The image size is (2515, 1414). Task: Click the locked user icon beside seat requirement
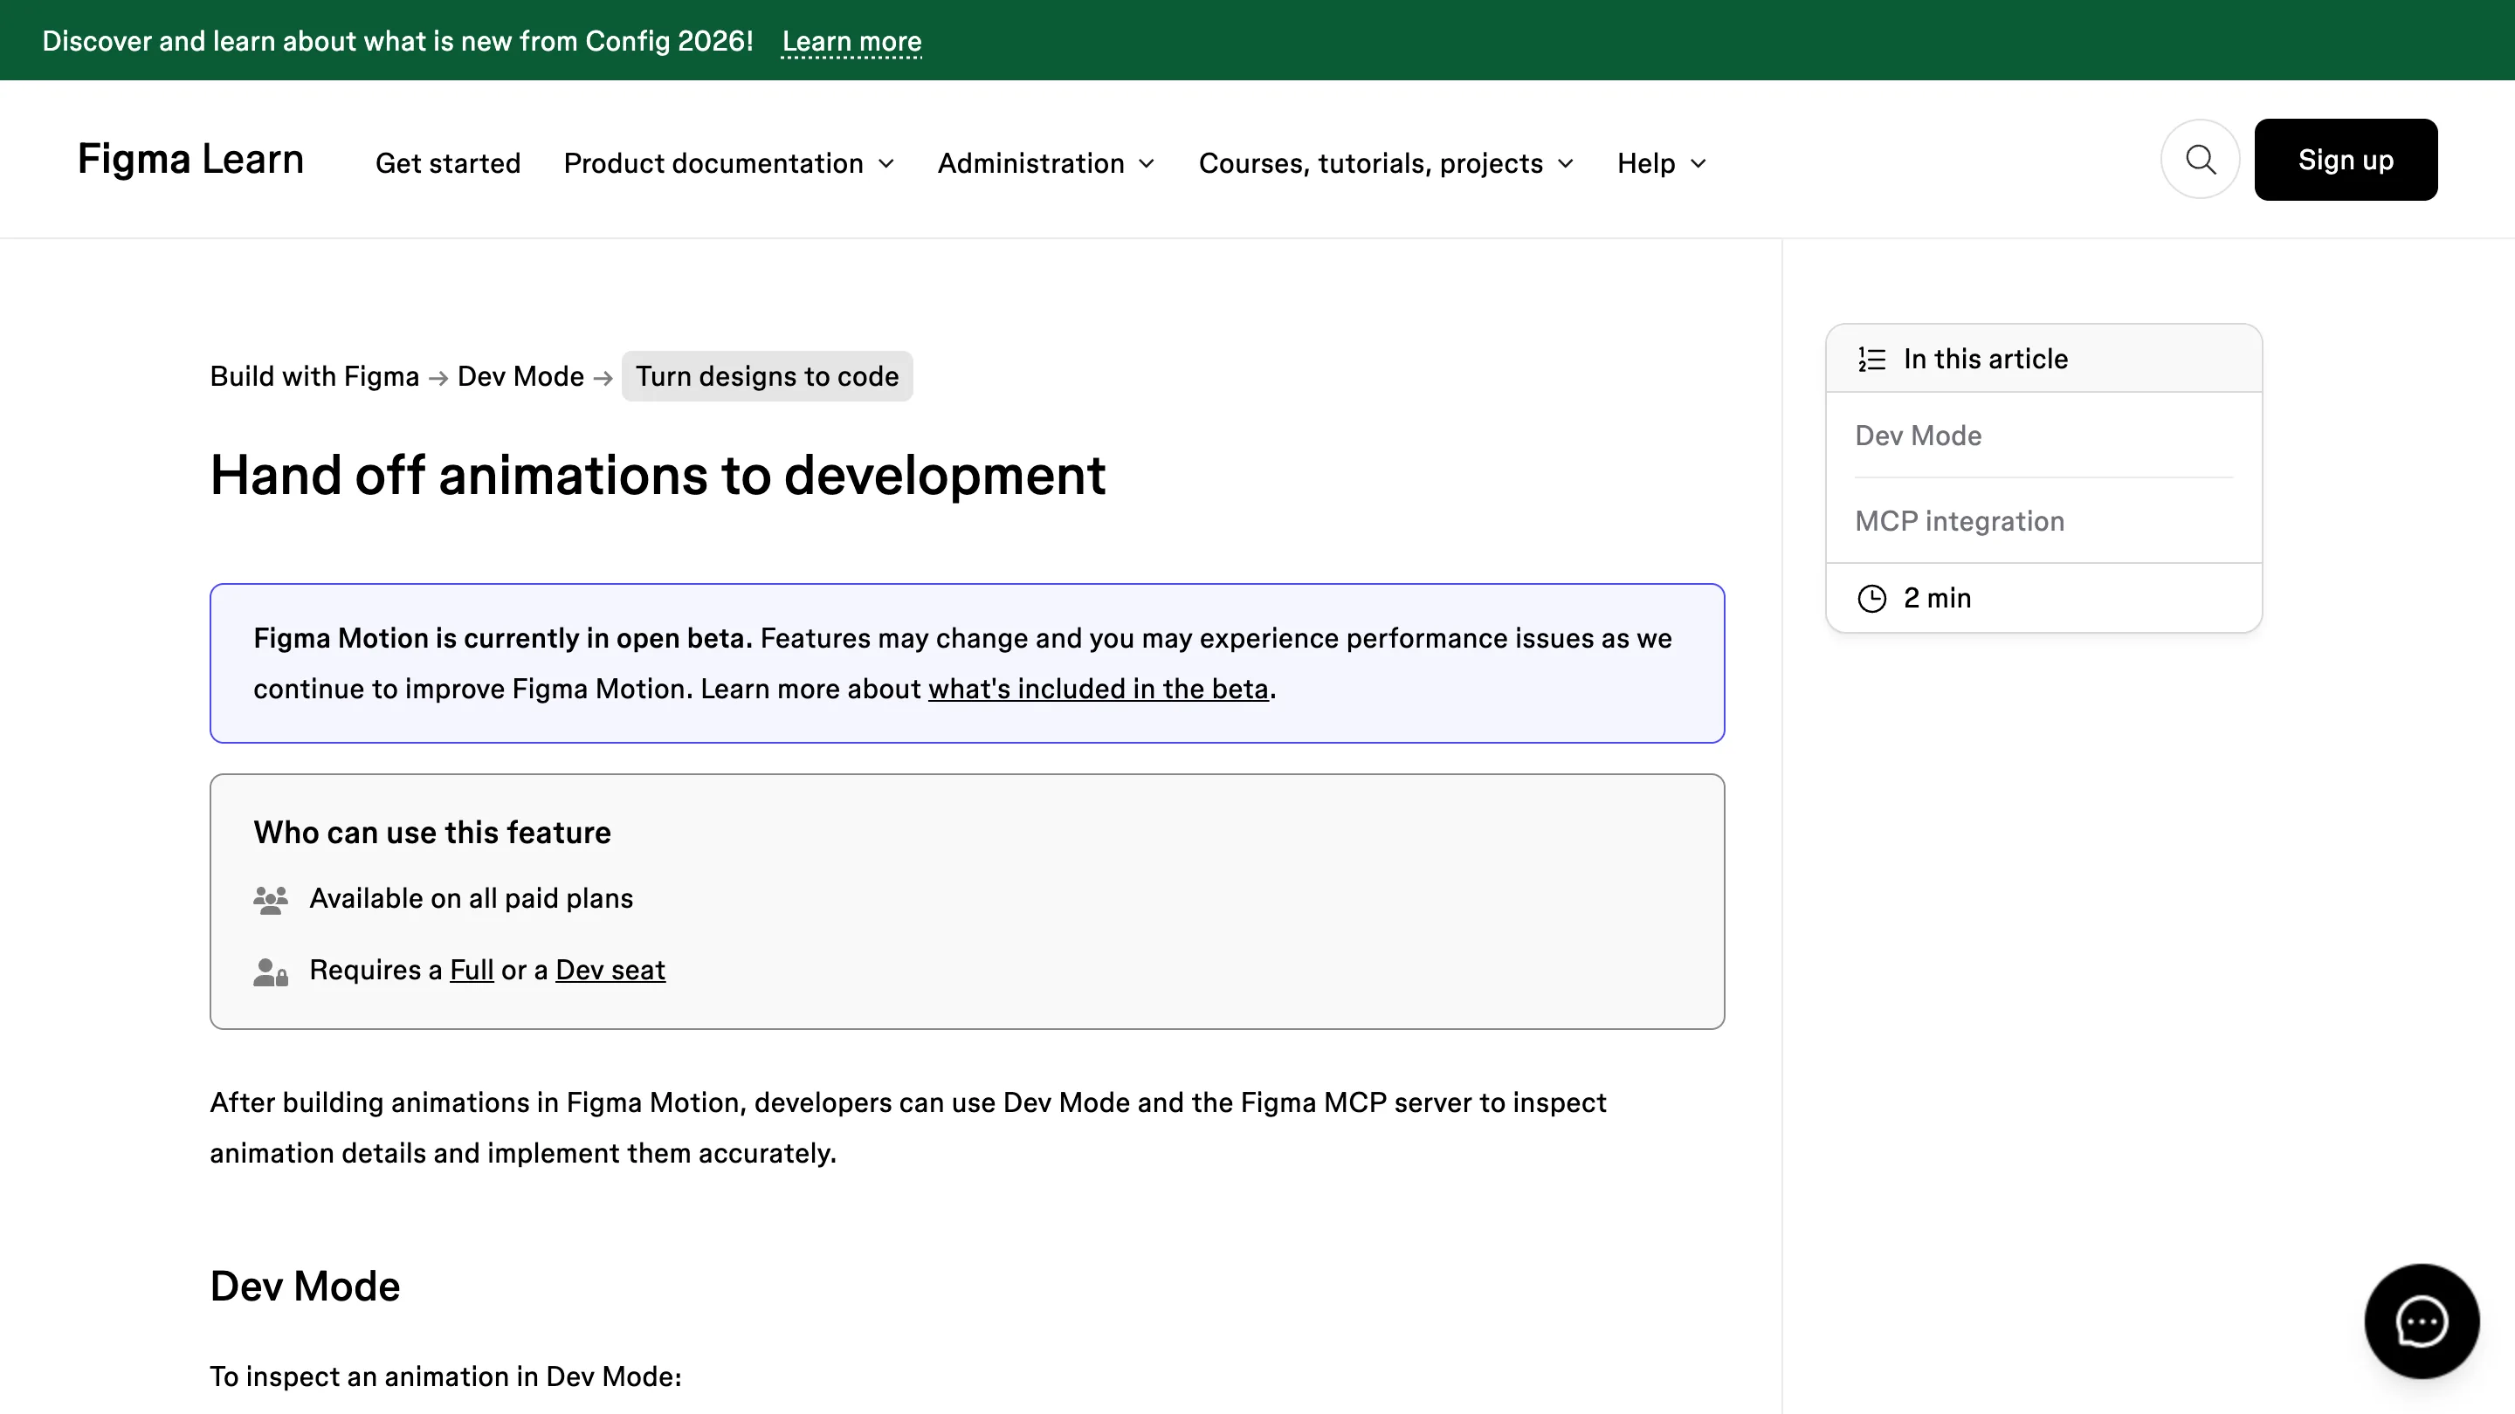(x=271, y=972)
